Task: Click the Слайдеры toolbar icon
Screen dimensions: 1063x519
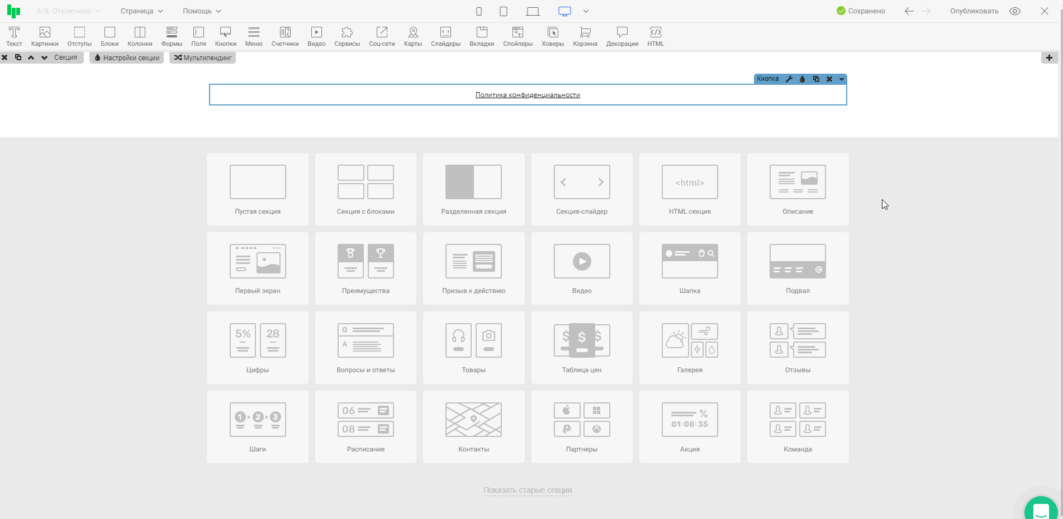Action: pos(445,36)
